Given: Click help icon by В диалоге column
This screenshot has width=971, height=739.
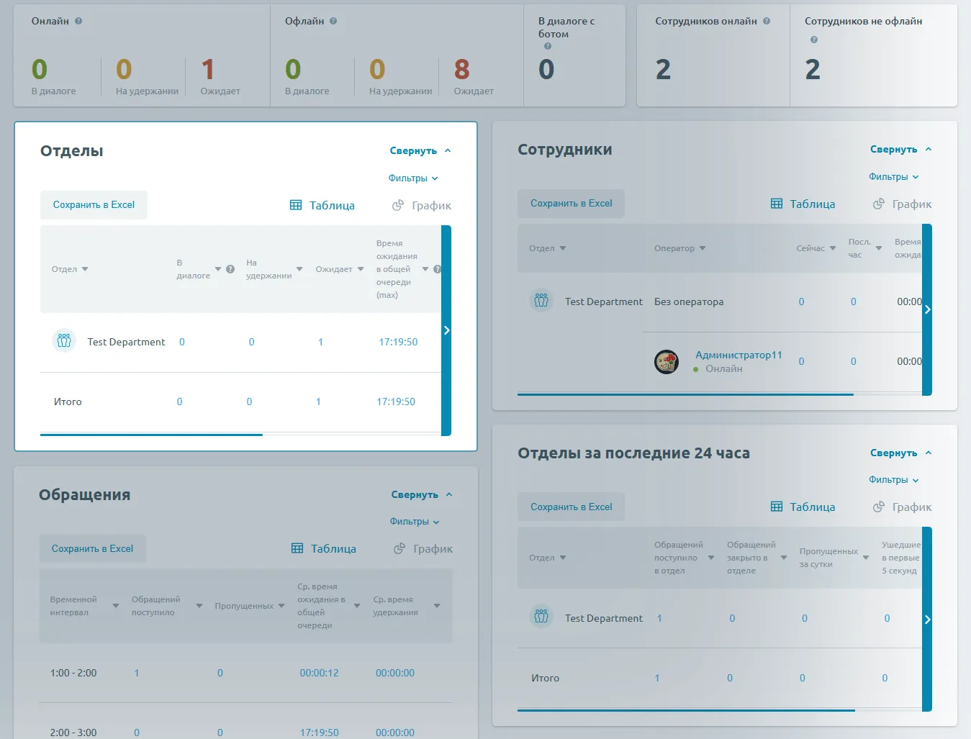Looking at the screenshot, I should [x=230, y=269].
